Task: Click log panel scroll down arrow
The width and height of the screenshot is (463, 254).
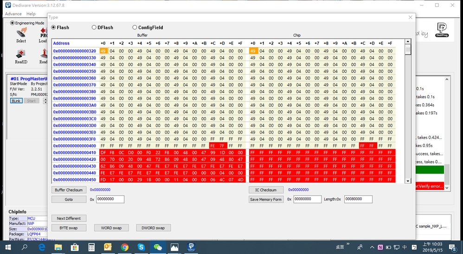Action: 447,188
